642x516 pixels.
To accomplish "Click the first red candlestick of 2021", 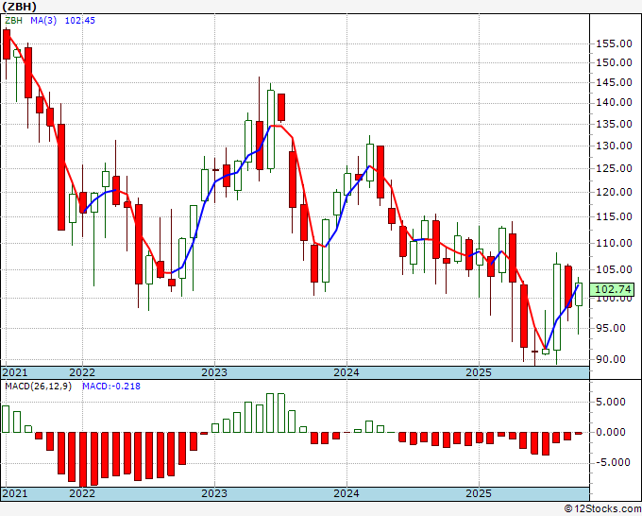I will pos(7,44).
